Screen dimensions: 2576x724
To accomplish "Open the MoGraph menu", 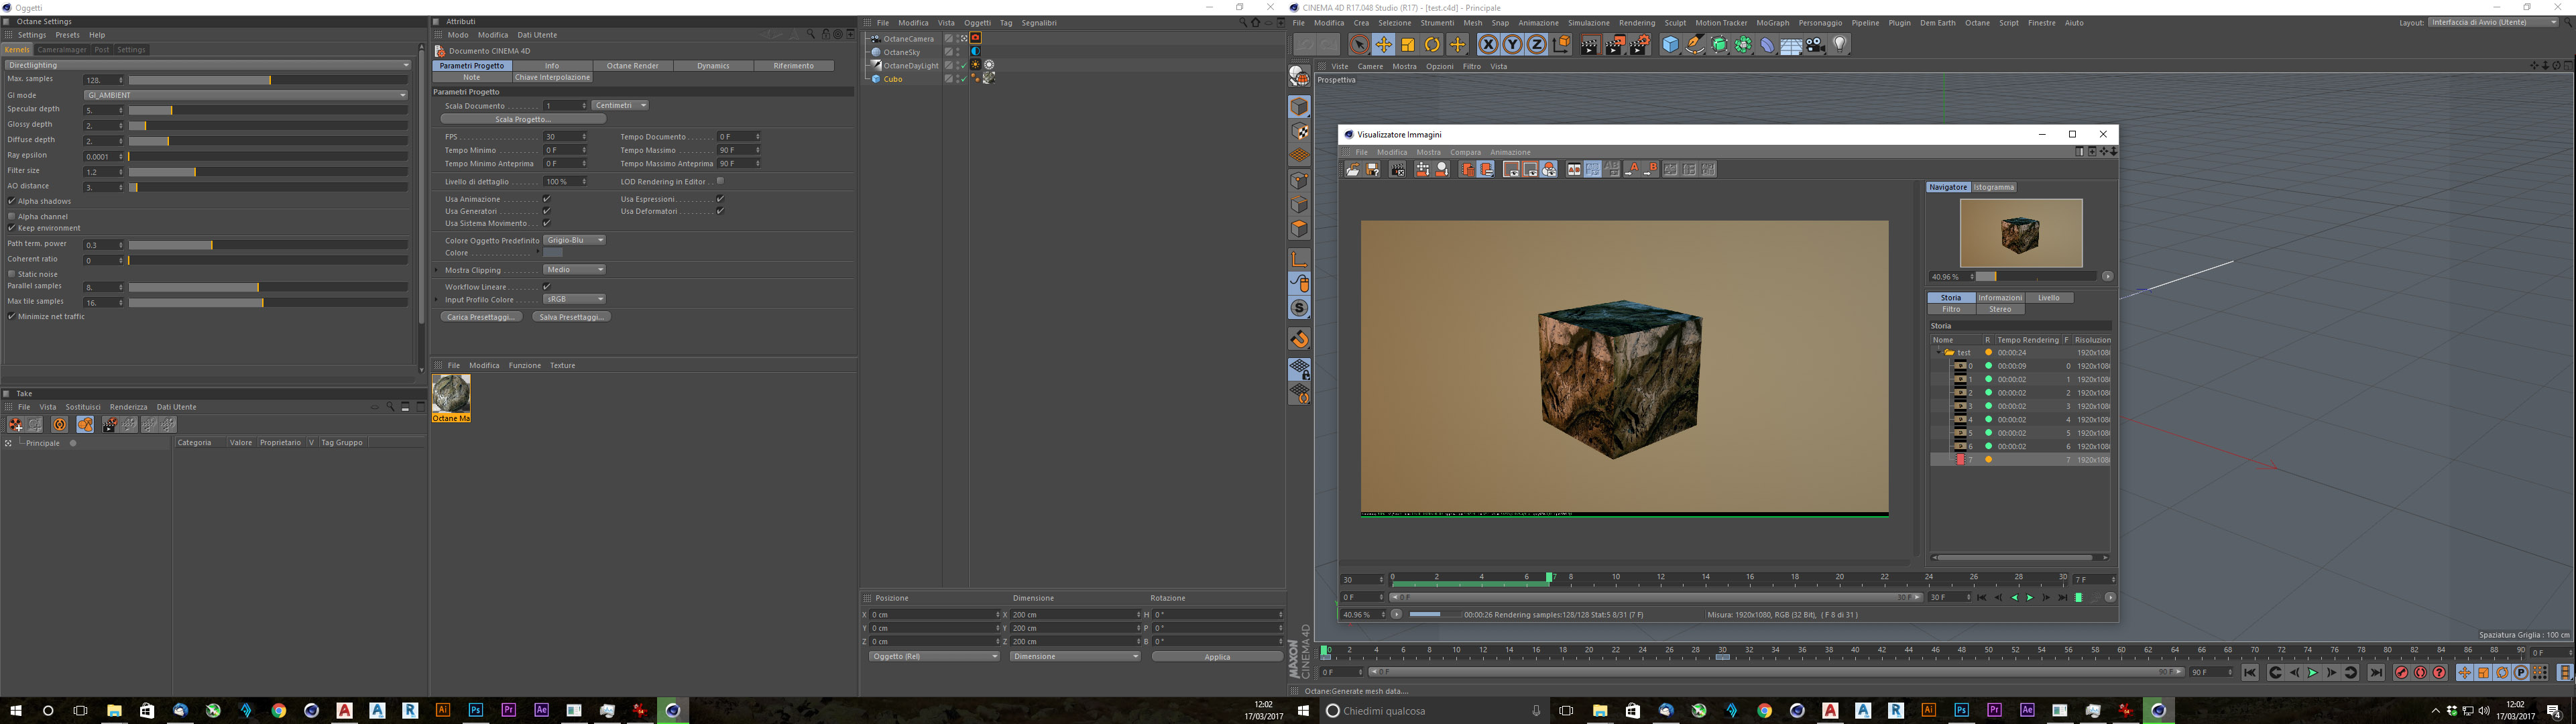I will tap(1772, 23).
